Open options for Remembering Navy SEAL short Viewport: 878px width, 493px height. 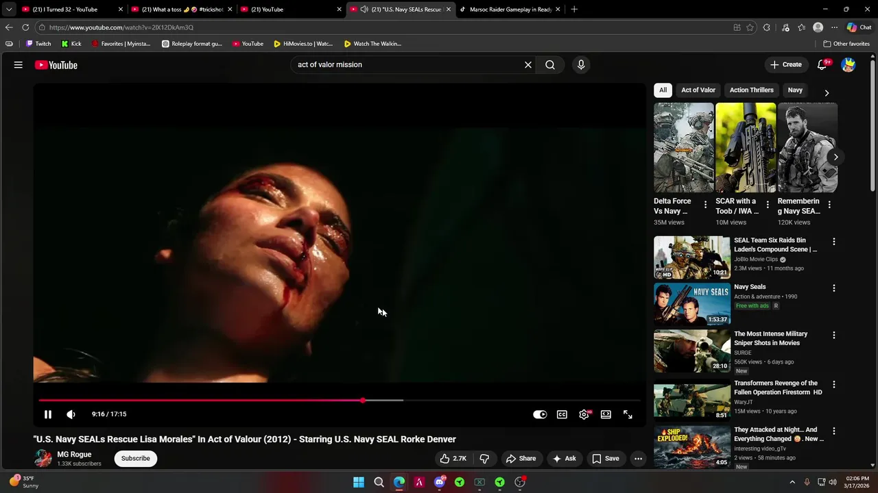pos(829,205)
